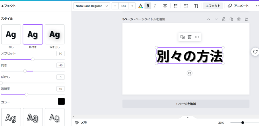Move page 5 up
The height and width of the screenshot is (126, 259).
click(x=209, y=19)
